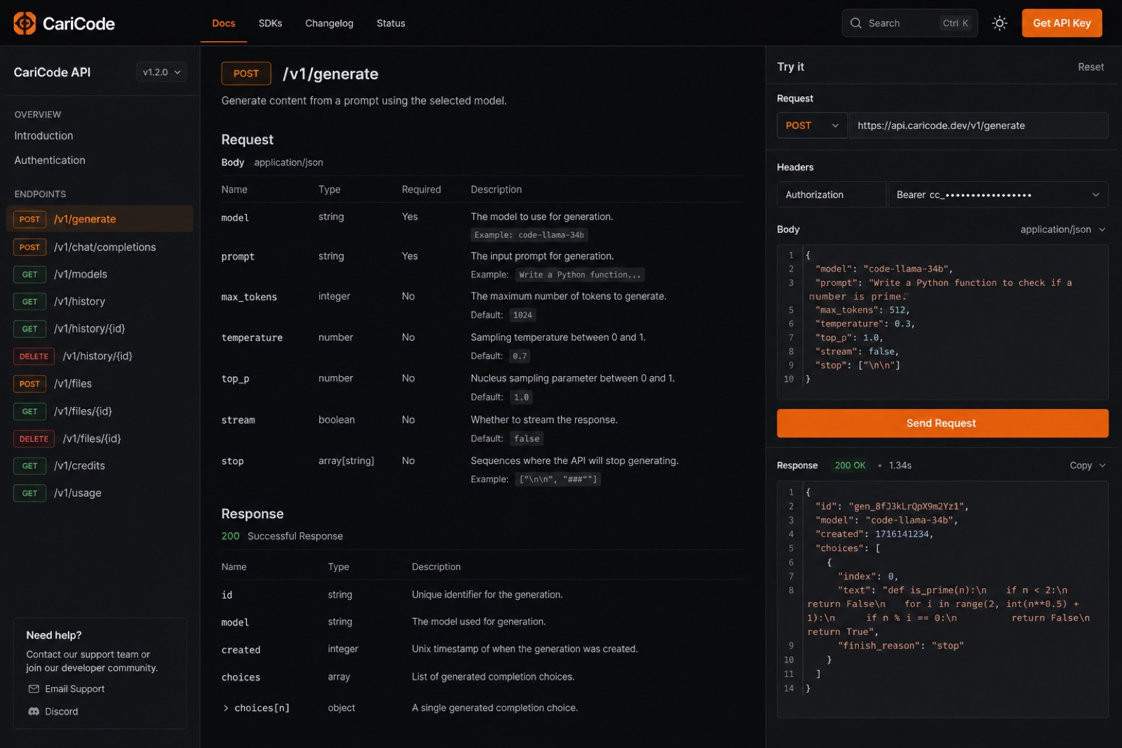Click the Search input field

click(x=910, y=23)
